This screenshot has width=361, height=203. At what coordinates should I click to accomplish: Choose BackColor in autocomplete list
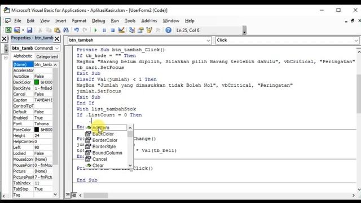point(106,134)
